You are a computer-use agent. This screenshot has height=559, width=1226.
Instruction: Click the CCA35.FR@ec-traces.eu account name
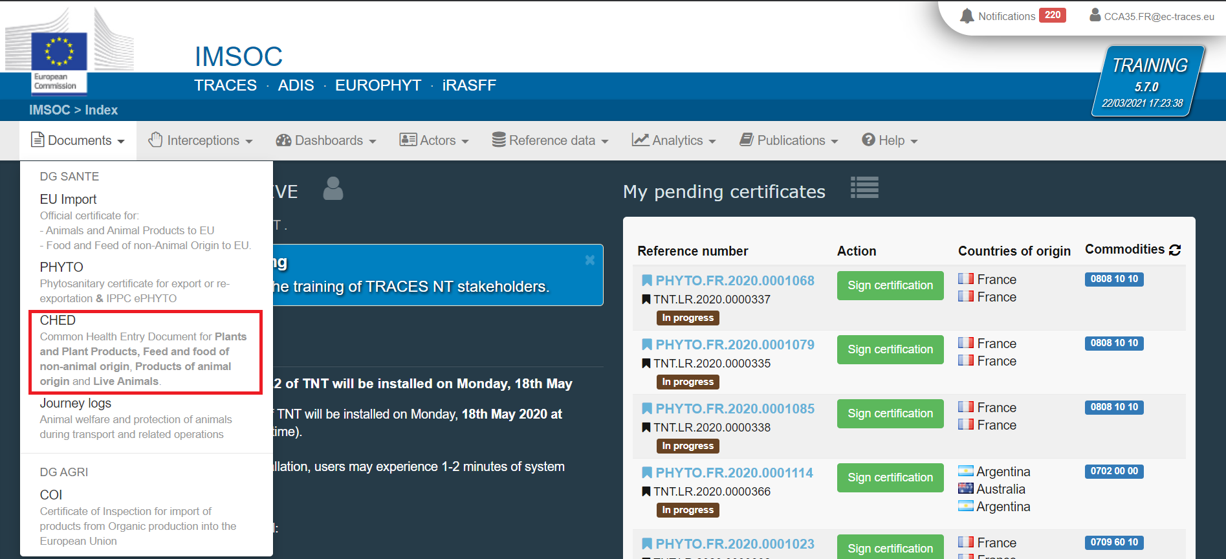(x=1159, y=17)
